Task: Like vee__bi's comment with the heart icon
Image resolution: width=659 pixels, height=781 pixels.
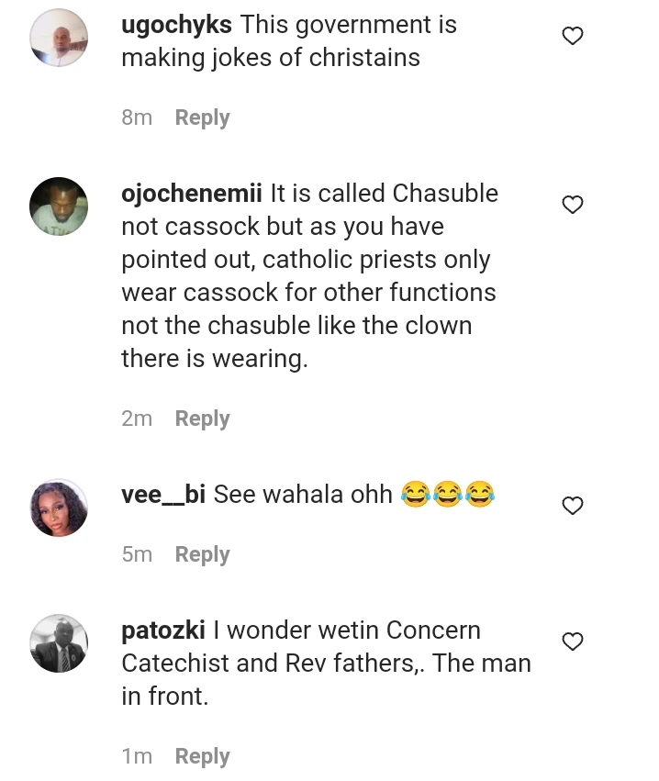Action: (572, 506)
